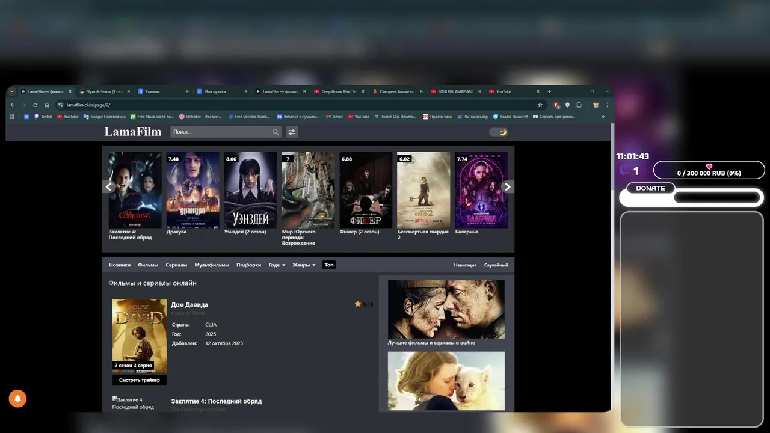
Task: Open the Chrome extensions puzzle icon
Action: (x=579, y=105)
